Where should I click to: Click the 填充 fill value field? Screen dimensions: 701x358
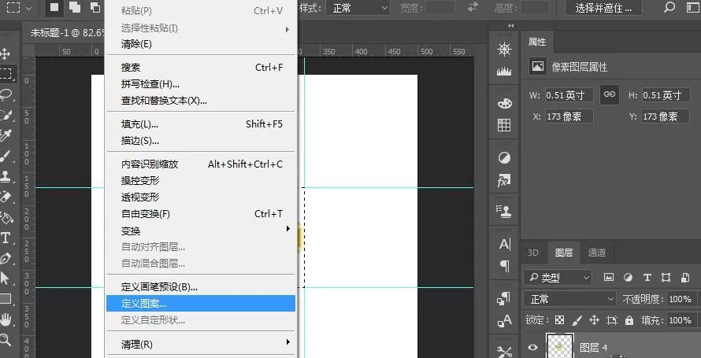tap(681, 320)
